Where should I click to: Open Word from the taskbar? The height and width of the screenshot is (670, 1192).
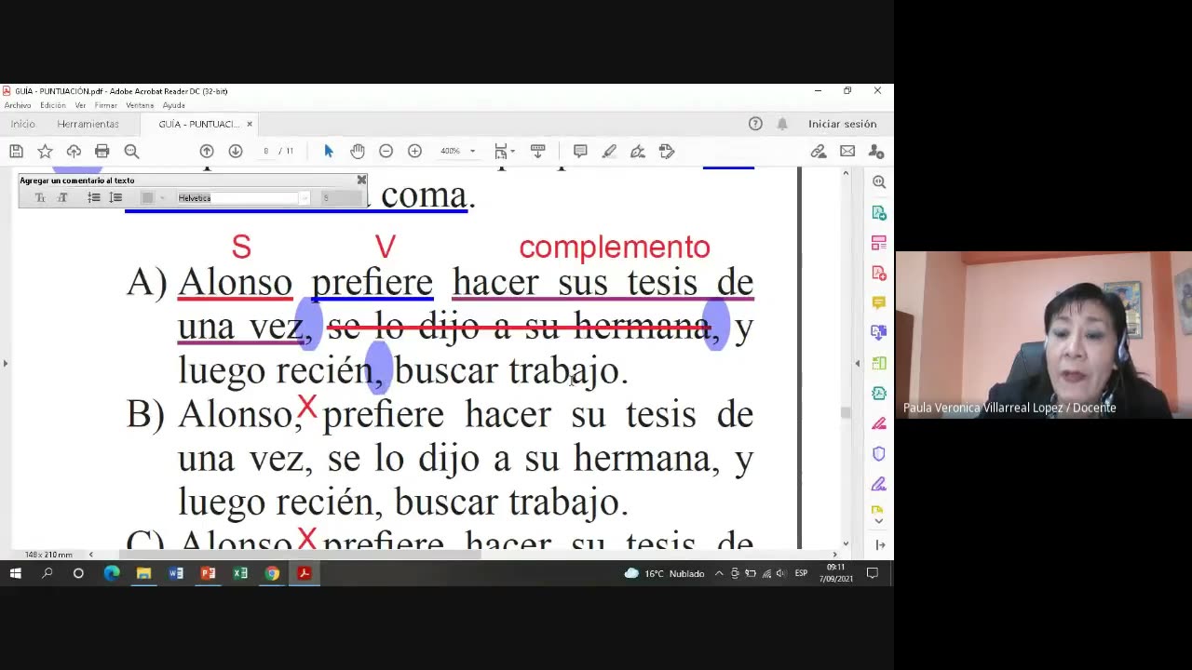tap(176, 573)
